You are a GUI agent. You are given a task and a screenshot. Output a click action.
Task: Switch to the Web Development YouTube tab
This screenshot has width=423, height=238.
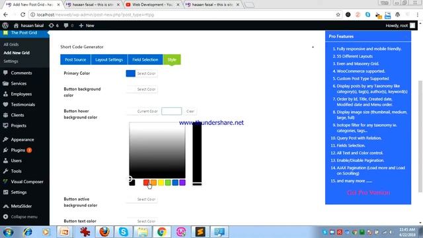click(153, 5)
